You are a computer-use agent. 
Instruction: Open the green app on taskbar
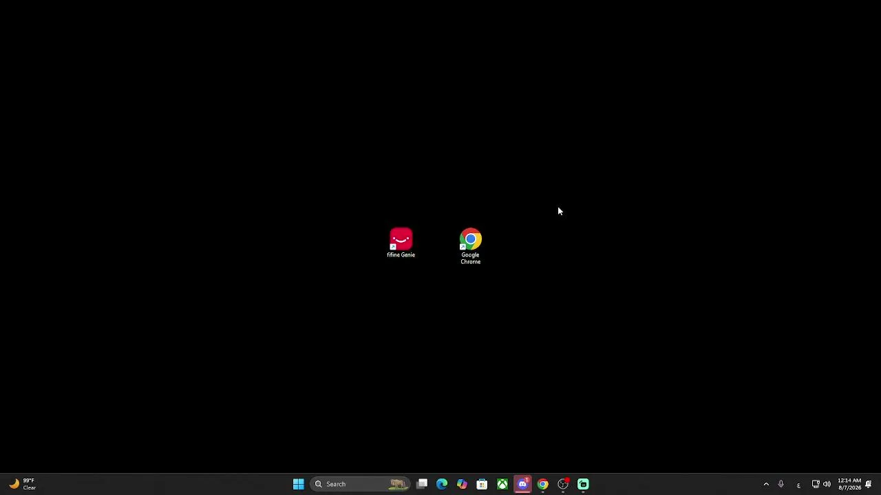click(x=583, y=484)
